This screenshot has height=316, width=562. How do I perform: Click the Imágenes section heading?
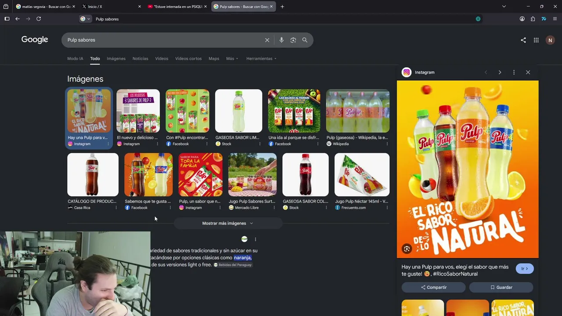pos(85,79)
